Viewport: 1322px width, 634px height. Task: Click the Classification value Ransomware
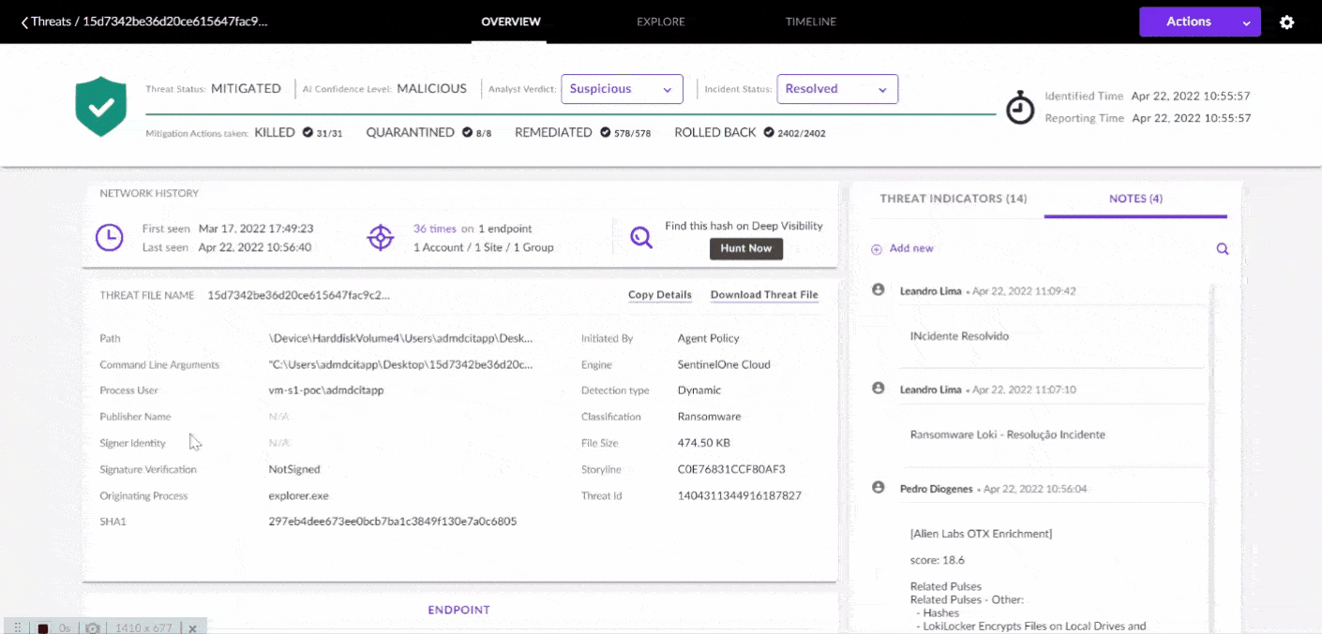709,417
